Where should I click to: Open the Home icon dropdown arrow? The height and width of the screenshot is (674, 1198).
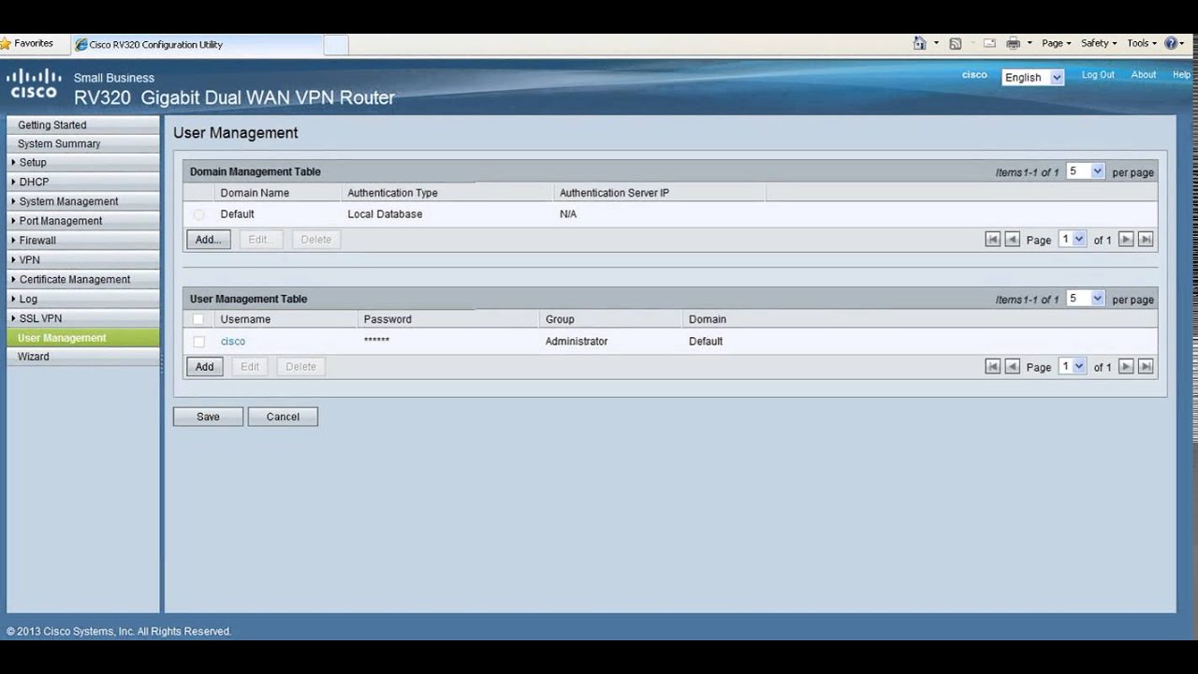pos(936,43)
